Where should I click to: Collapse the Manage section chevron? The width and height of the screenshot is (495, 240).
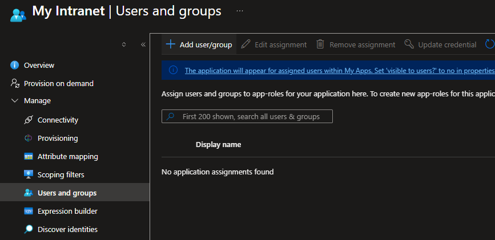(14, 100)
